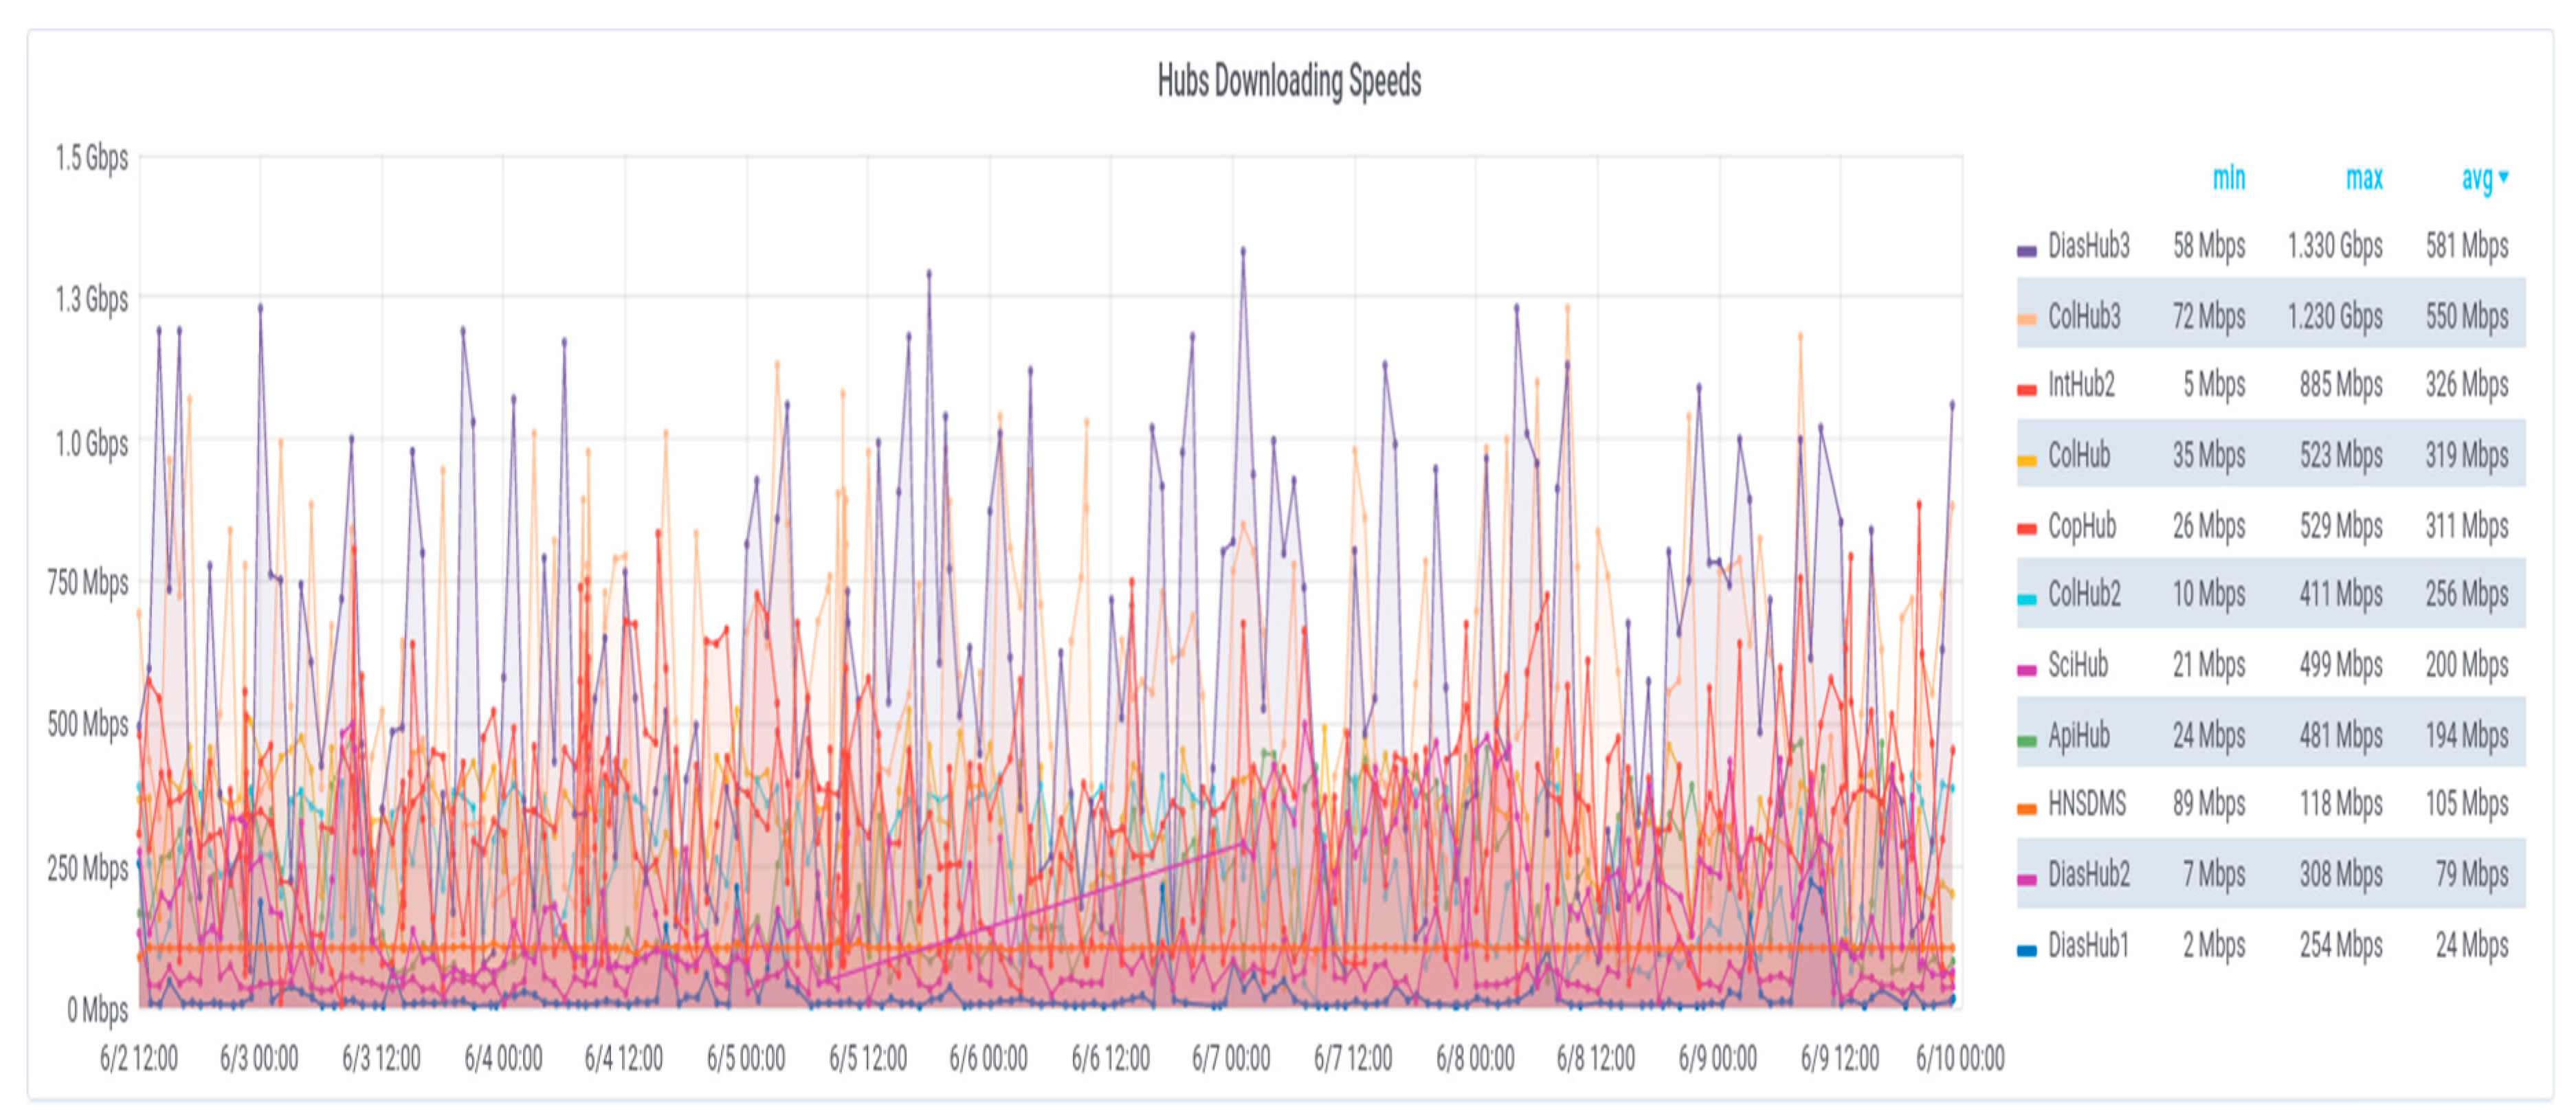
Task: Click the 6/7 00:00 x-axis label
Action: pos(1231,1058)
